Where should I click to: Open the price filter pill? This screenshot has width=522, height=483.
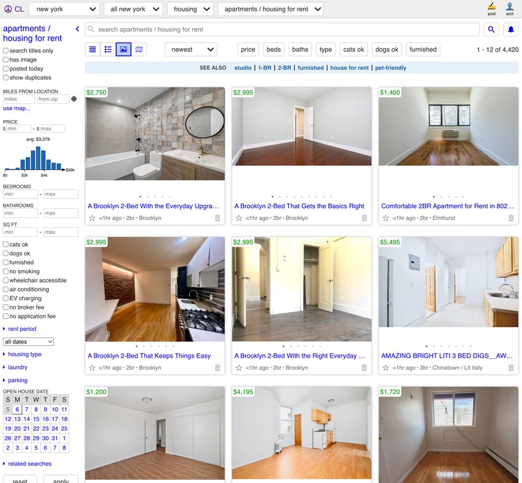pos(248,50)
